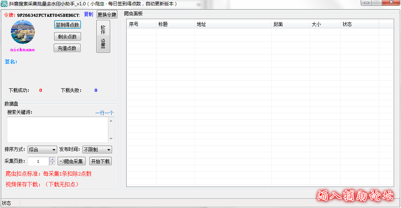Click the 开始下载 button

coord(101,161)
